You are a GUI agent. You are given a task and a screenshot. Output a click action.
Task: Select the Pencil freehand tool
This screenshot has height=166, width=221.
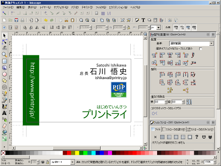coord(4,93)
